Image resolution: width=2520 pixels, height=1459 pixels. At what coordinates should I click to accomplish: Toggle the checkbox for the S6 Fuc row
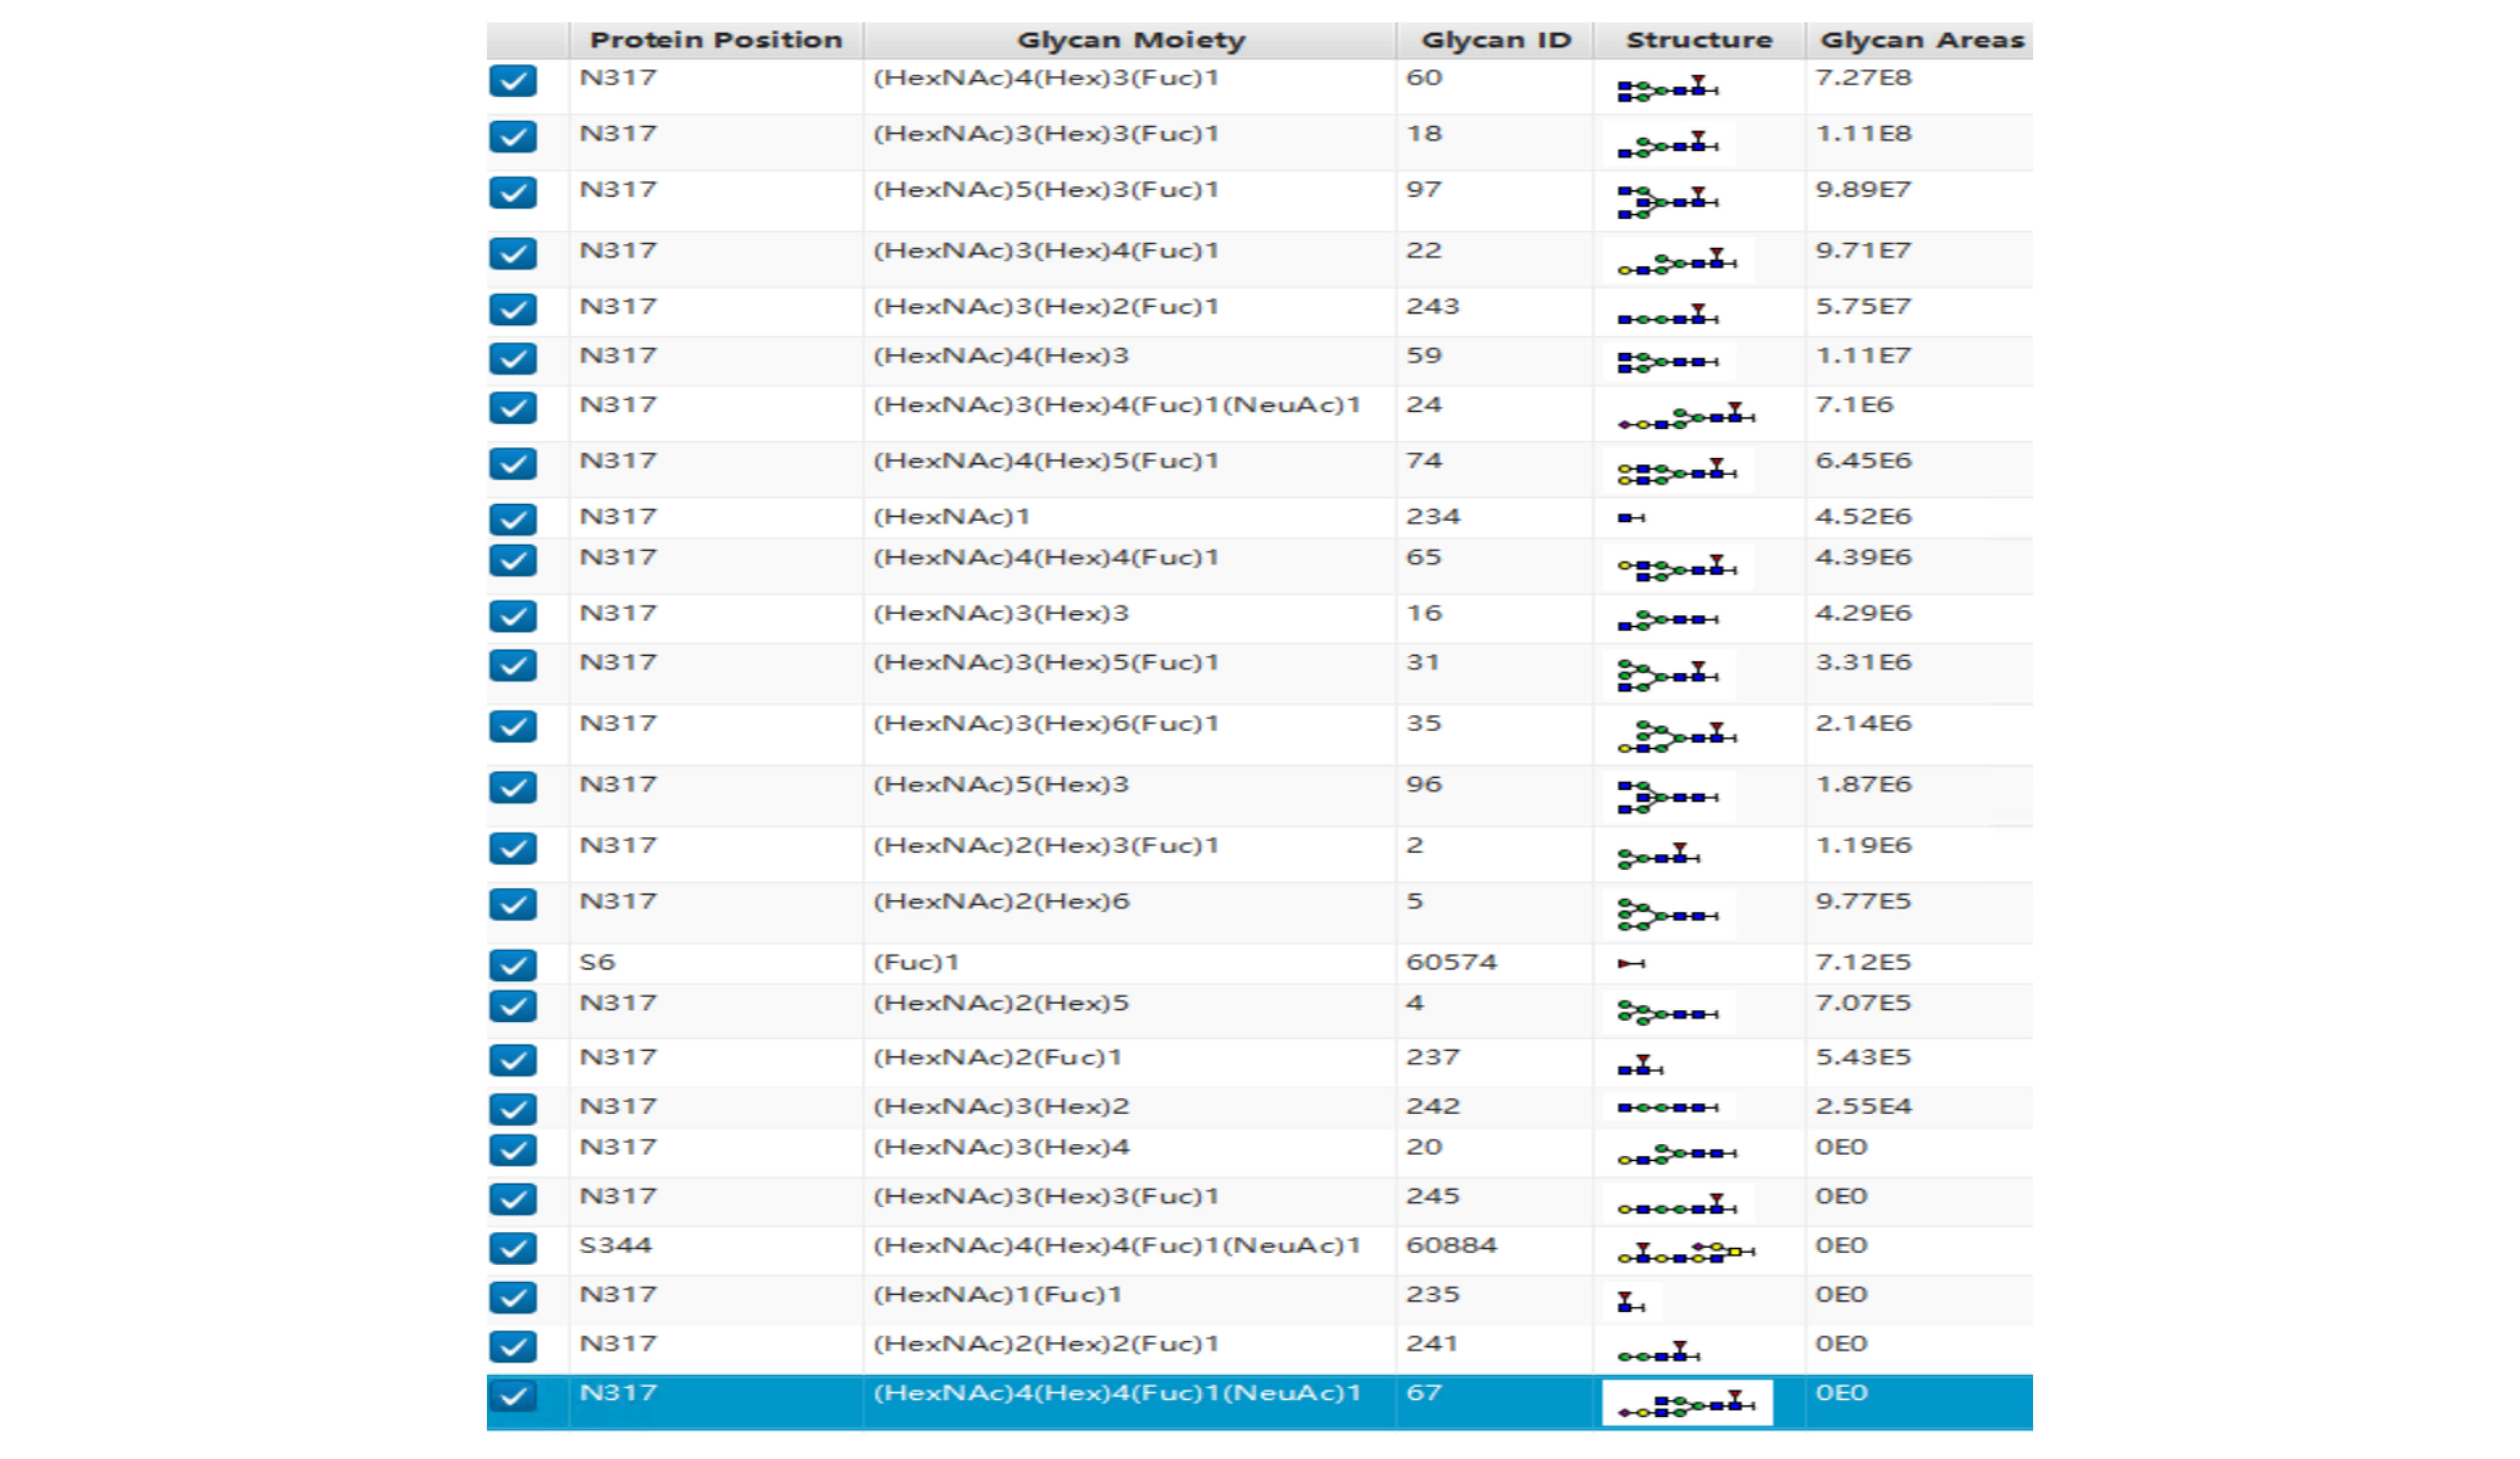(x=512, y=964)
